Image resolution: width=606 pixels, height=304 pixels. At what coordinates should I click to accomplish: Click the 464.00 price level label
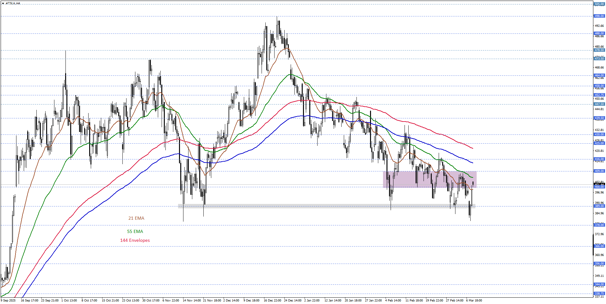[x=599, y=75]
